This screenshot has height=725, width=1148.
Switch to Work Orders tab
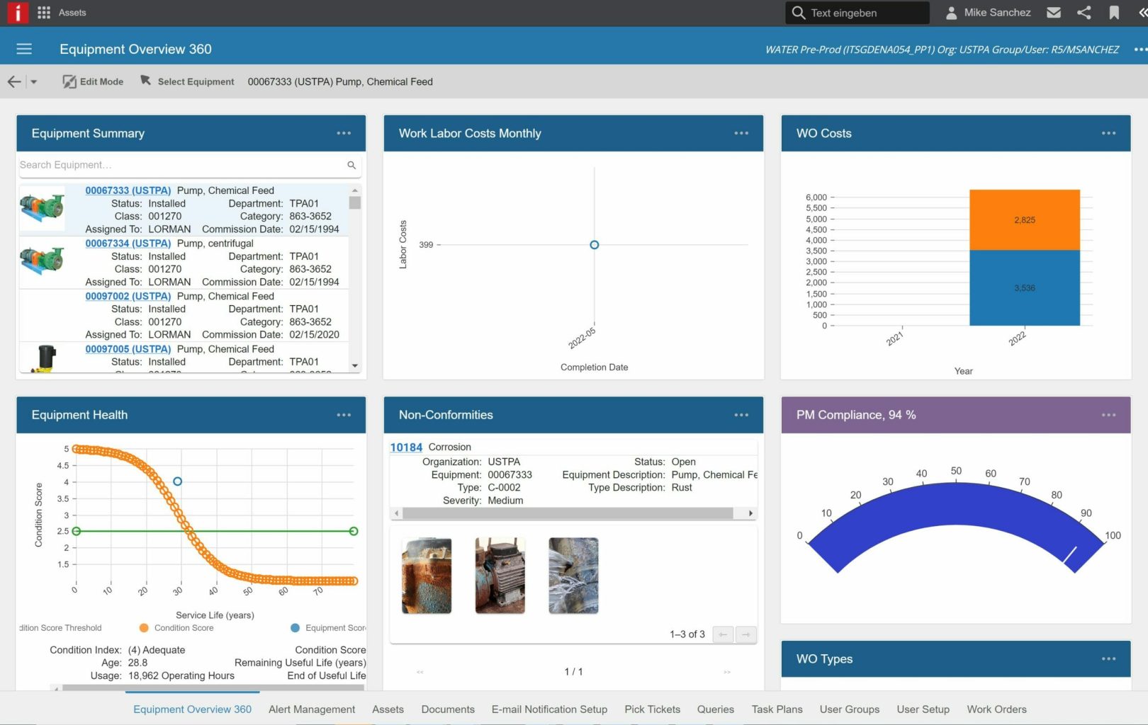tap(996, 709)
